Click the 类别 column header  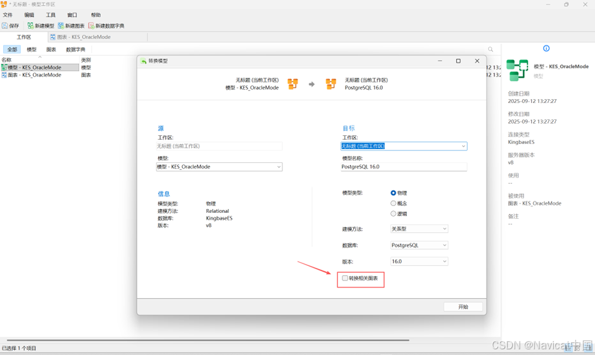click(85, 60)
